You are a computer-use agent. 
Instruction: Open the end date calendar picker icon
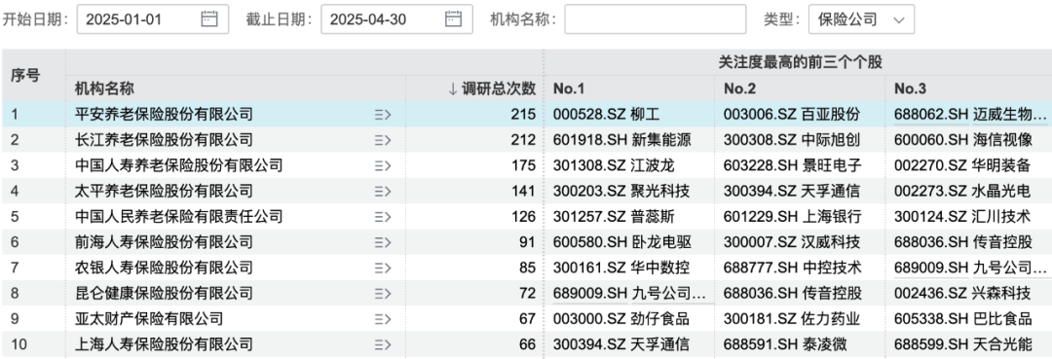click(454, 18)
